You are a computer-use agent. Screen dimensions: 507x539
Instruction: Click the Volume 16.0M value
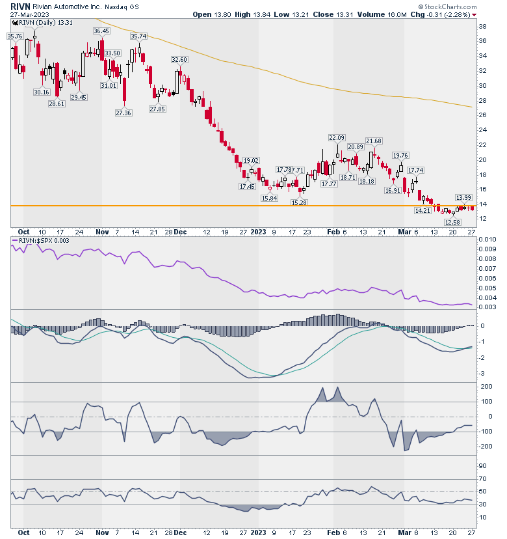382,14
